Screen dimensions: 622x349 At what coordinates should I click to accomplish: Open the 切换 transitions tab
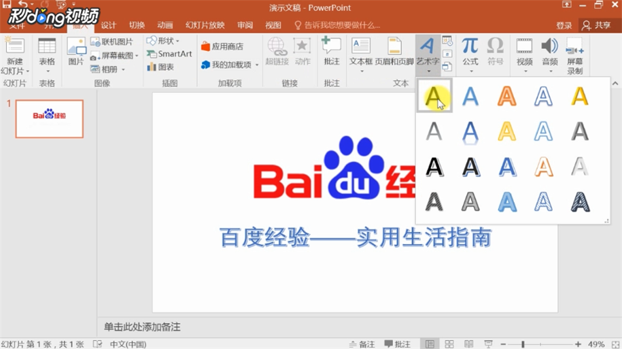[x=137, y=25]
